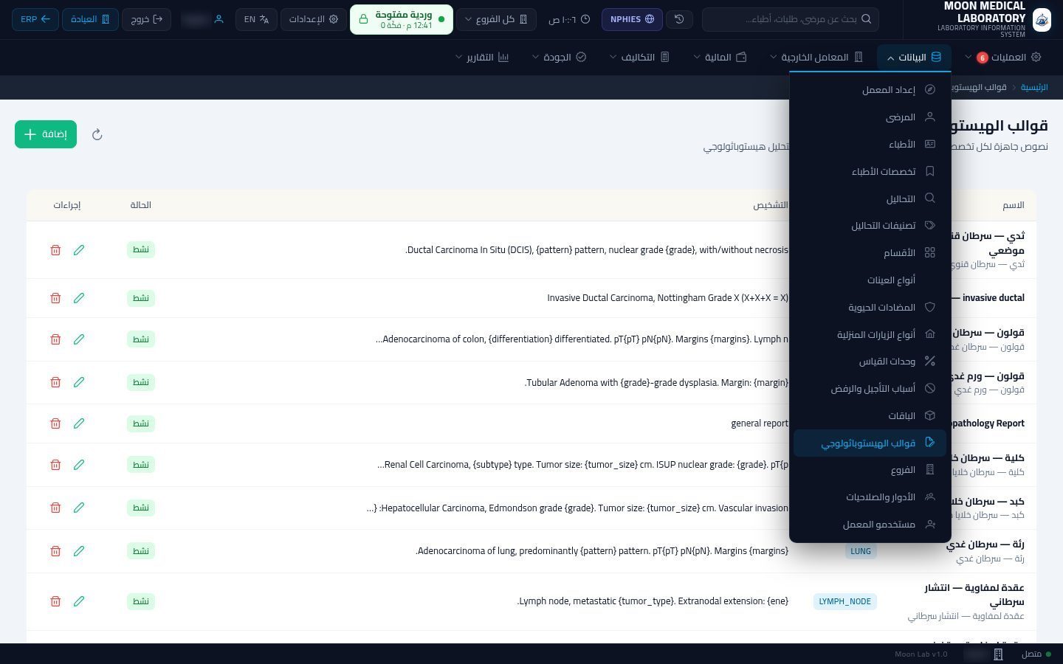This screenshot has width=1063, height=664.
Task: Delete the Tubular Adenoma template row
Action: click(55, 382)
